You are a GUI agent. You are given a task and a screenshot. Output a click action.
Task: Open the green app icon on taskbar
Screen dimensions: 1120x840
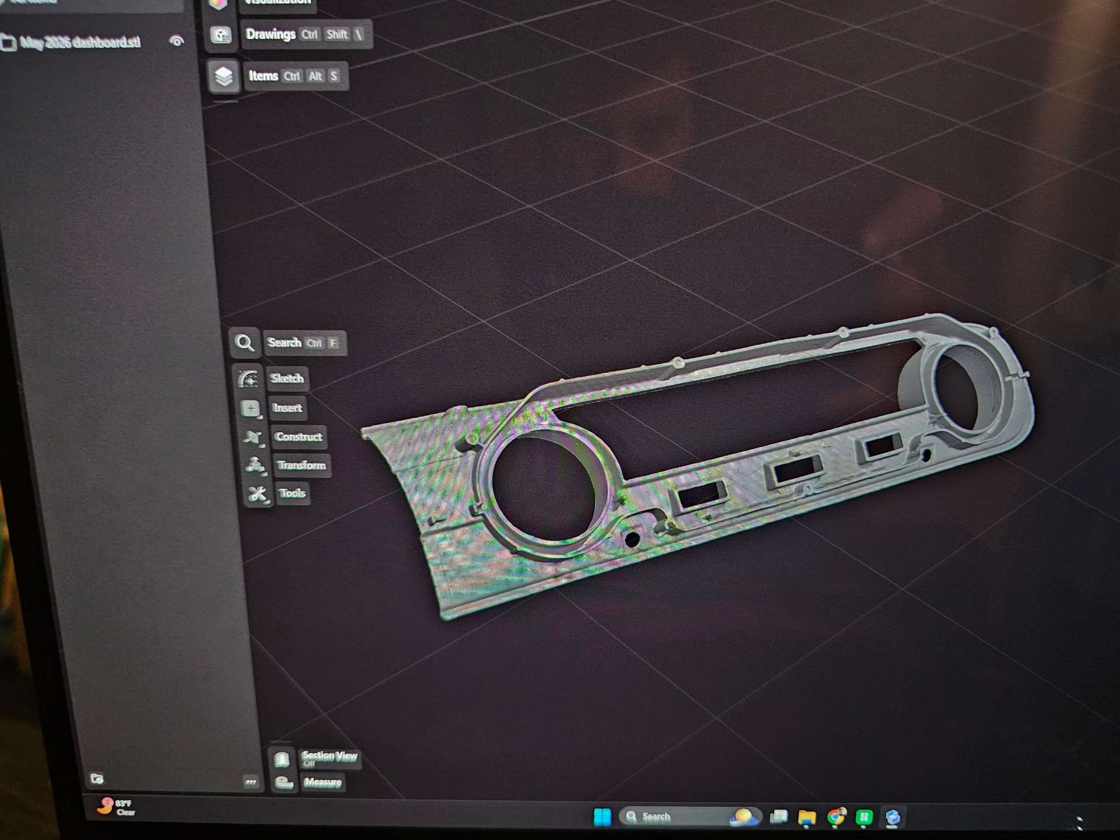[x=864, y=818]
